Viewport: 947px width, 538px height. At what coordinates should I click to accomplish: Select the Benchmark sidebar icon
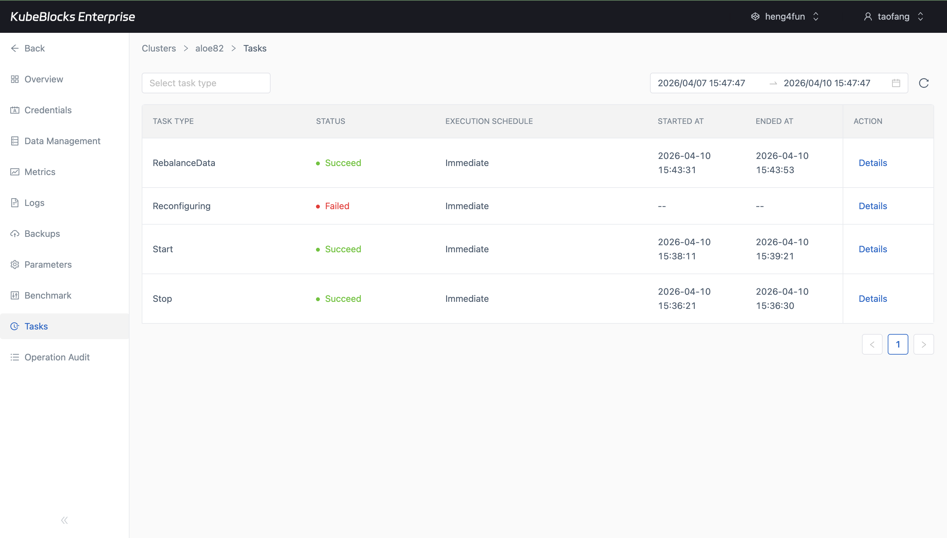pos(15,295)
